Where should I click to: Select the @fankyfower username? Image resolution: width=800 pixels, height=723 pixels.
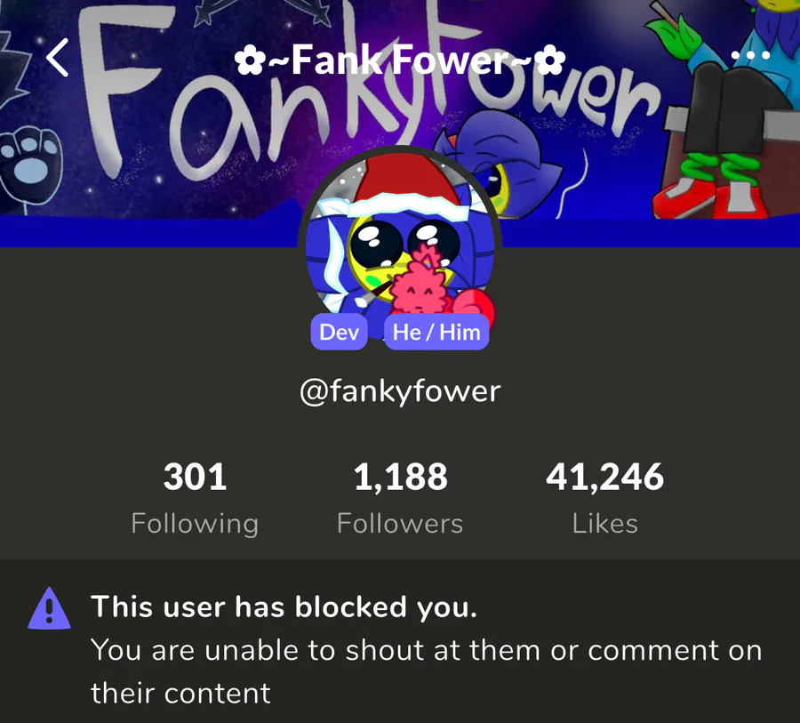point(400,391)
